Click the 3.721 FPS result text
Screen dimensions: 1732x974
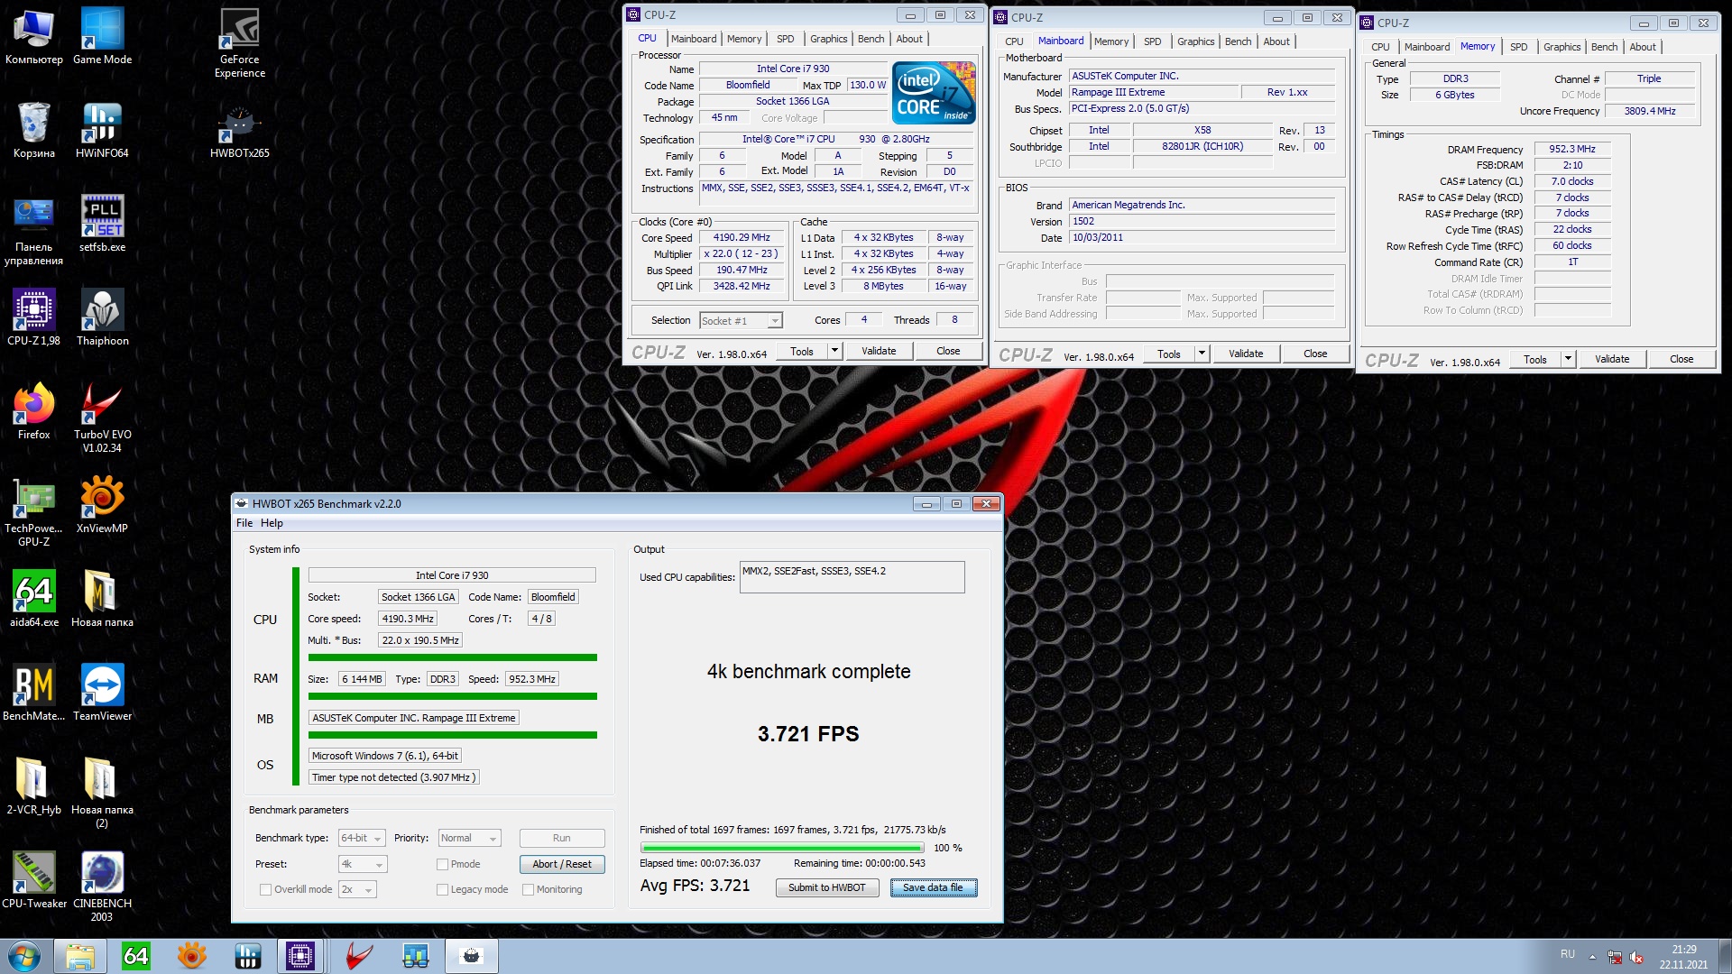(x=808, y=734)
